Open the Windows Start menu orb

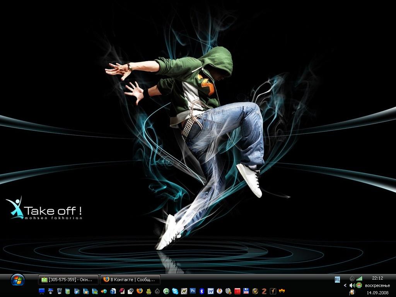(x=17, y=280)
